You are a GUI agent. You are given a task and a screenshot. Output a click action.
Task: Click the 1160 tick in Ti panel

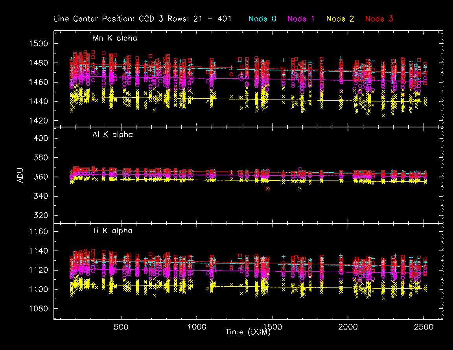point(39,232)
